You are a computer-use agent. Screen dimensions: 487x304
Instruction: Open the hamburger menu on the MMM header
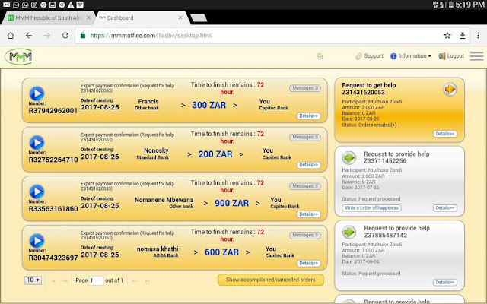477,56
